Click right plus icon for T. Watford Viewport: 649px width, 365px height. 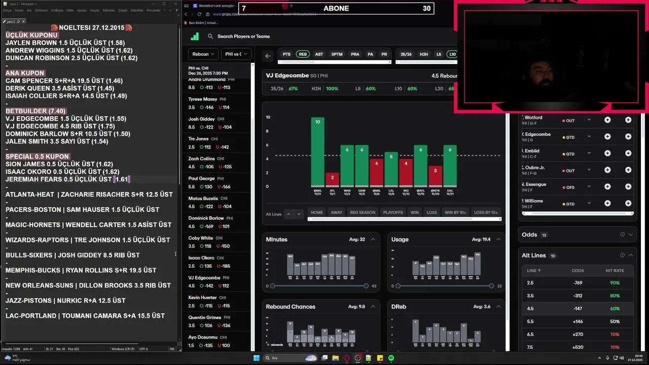pos(628,120)
